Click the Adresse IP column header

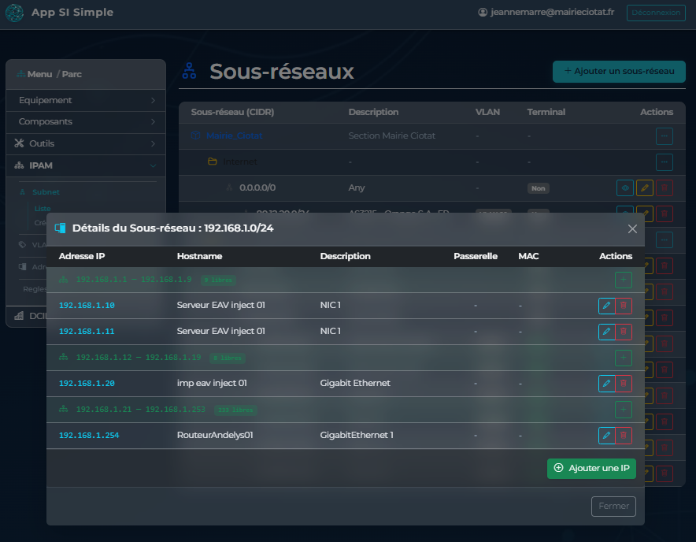pyautogui.click(x=82, y=256)
